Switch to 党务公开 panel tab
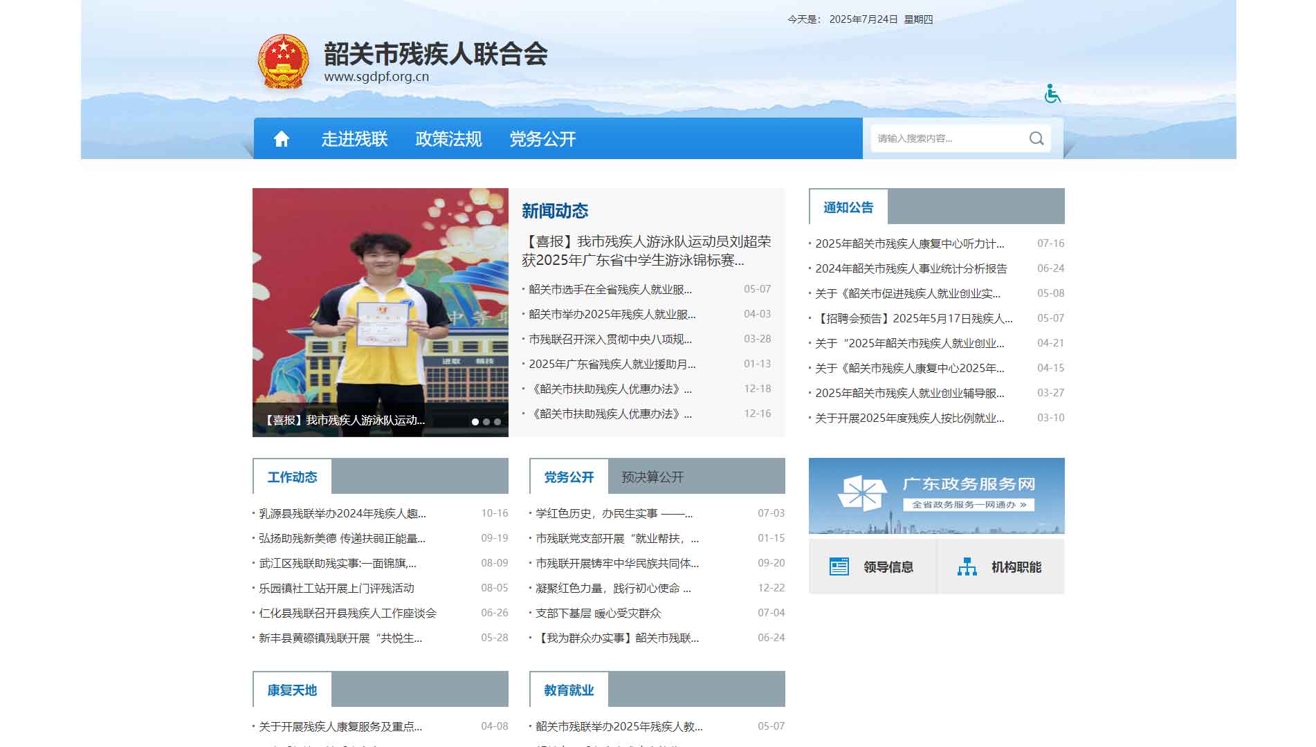 569,477
